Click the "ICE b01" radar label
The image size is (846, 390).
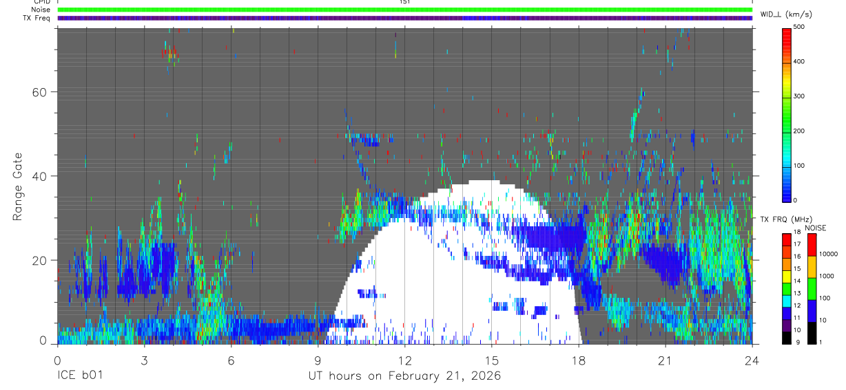[79, 376]
